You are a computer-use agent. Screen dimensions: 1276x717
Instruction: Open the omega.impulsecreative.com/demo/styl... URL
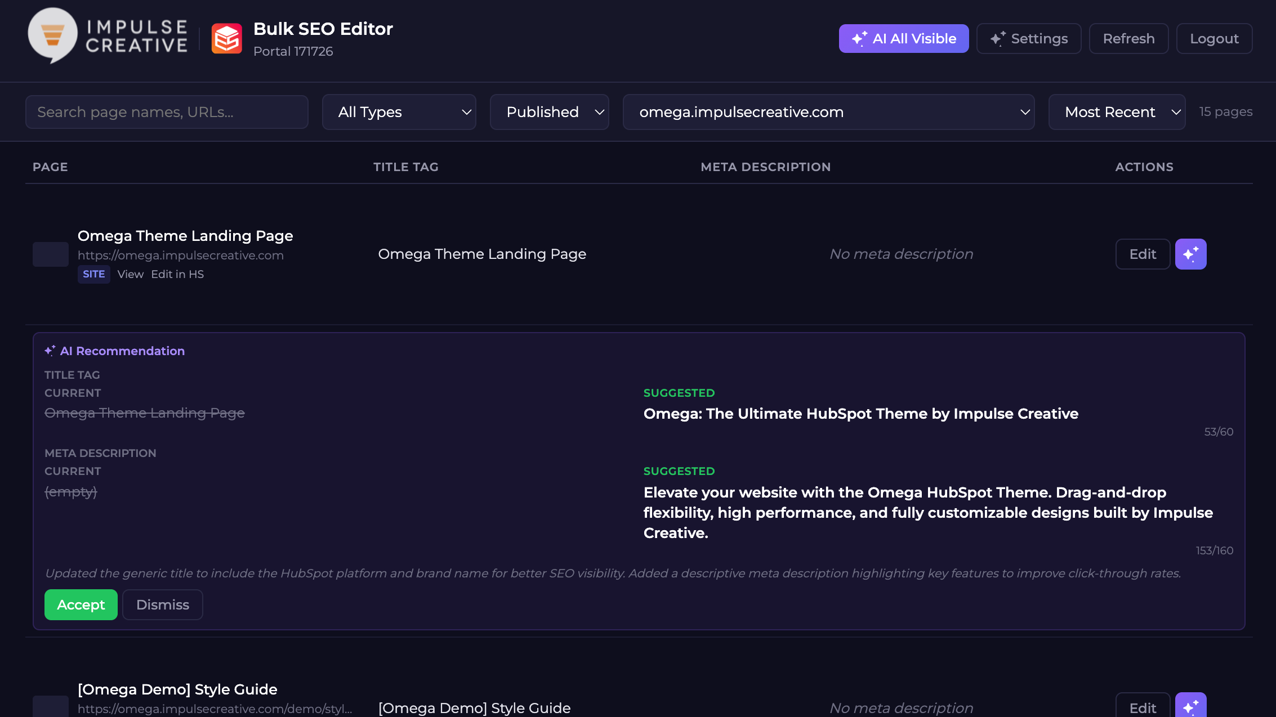[215, 709]
